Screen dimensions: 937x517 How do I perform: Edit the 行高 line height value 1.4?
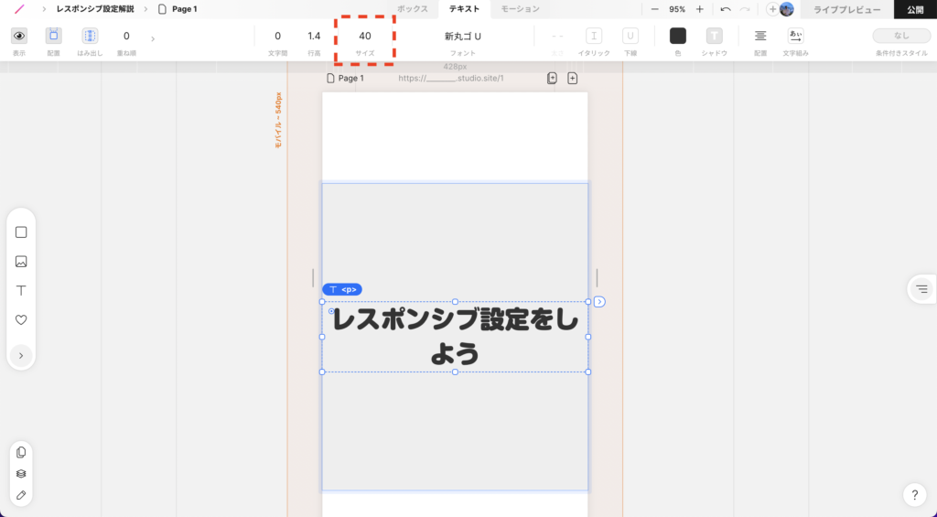(x=315, y=36)
